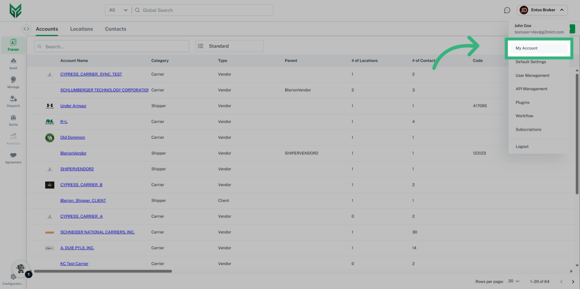Open the Engage module in sidebar
The width and height of the screenshot is (580, 289).
tap(13, 45)
